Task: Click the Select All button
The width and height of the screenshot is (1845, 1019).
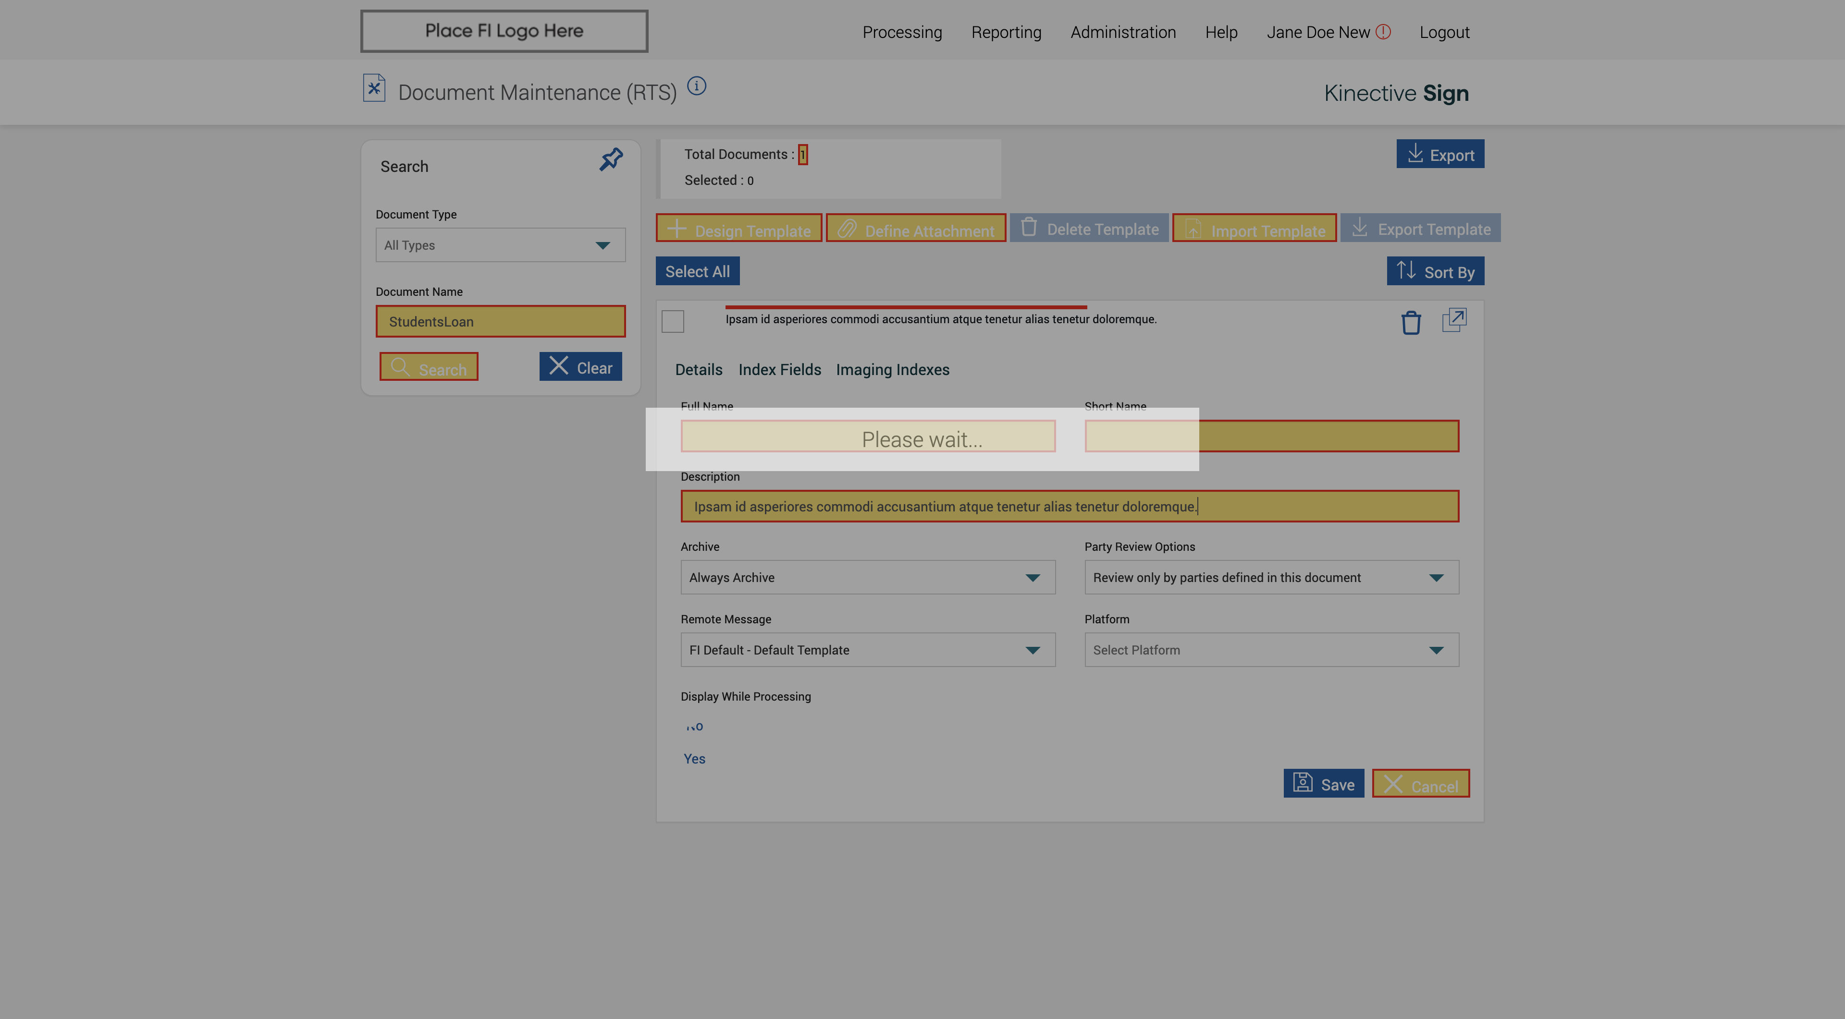Action: [697, 271]
